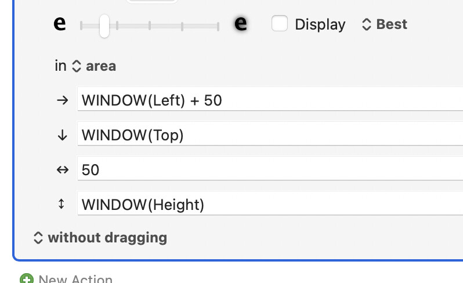Click the "Display" checkbox label text
The image size is (463, 283).
320,24
